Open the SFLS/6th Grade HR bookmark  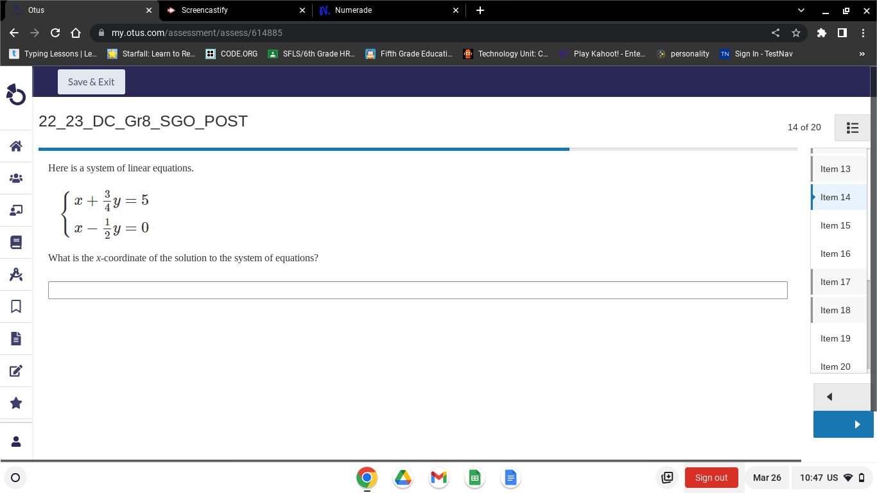(x=312, y=54)
